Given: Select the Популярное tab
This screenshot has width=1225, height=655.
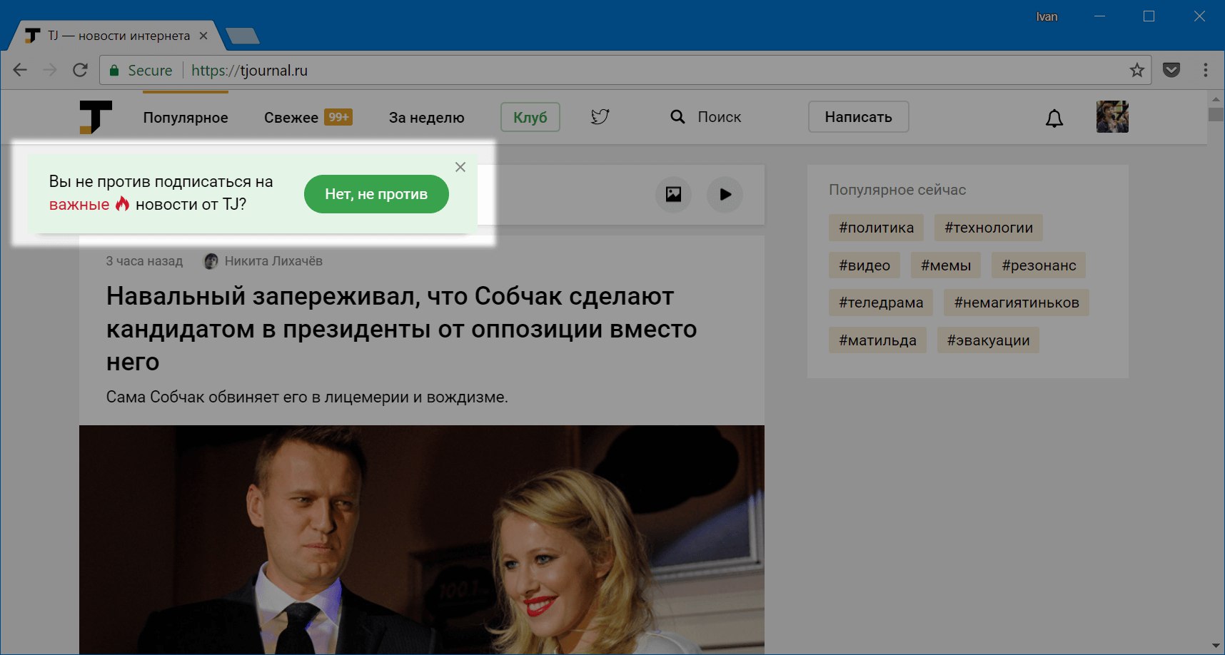Looking at the screenshot, I should tap(186, 118).
